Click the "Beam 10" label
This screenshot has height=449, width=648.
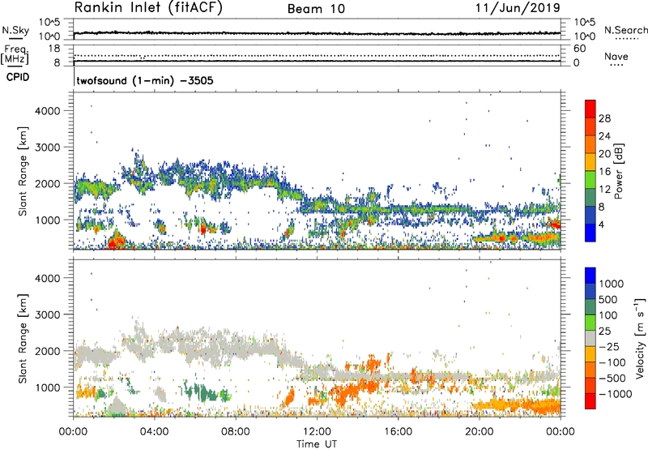click(316, 9)
